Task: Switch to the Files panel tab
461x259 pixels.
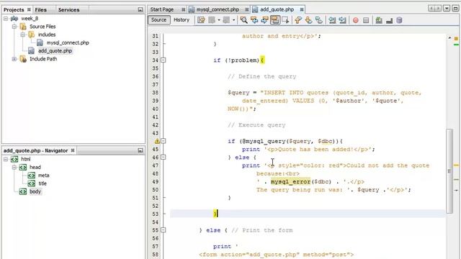Action: pyautogui.click(x=41, y=9)
